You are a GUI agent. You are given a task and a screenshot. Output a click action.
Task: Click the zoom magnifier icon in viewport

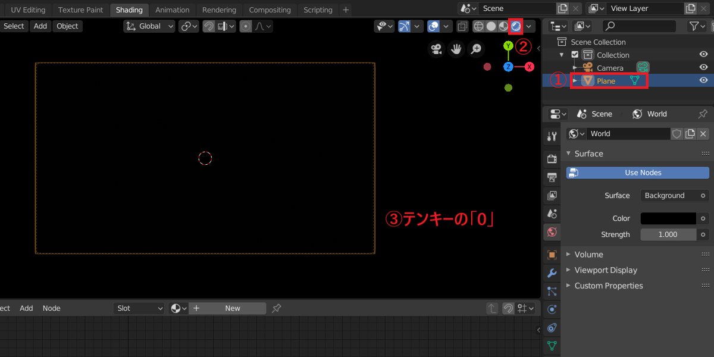(x=476, y=49)
